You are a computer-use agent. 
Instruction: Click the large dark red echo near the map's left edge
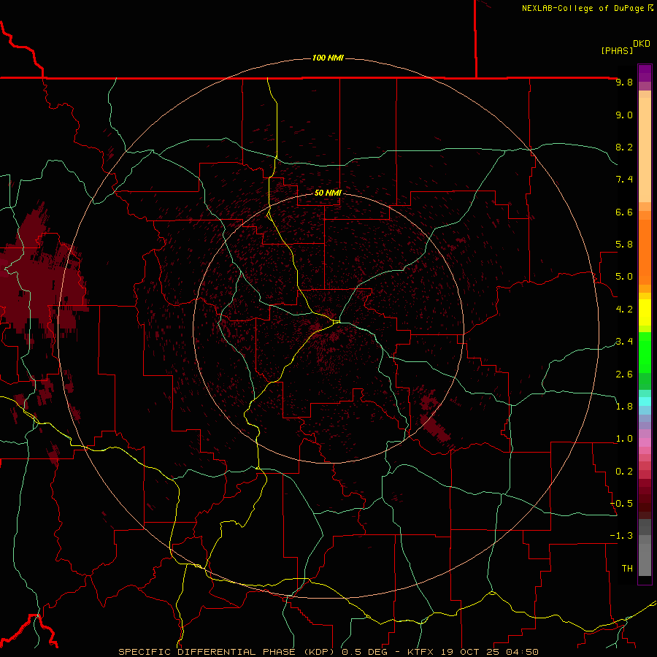[40, 277]
